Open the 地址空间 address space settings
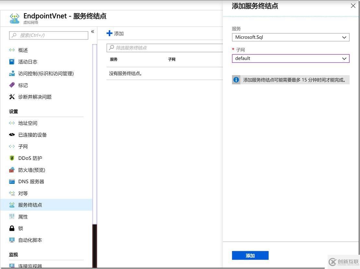The width and height of the screenshot is (360, 269). pos(28,123)
